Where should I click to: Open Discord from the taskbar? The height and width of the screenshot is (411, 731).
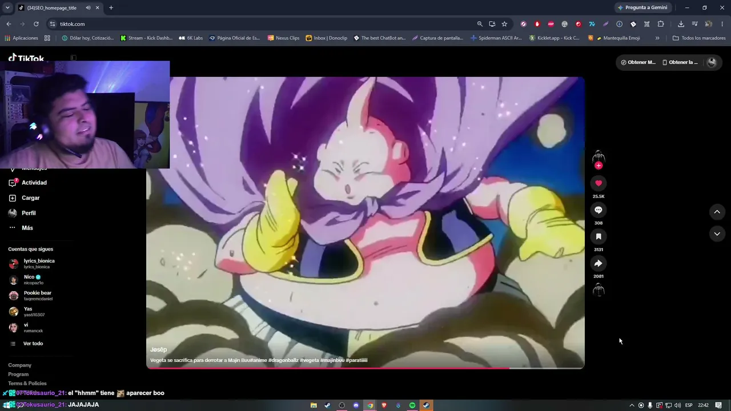[x=356, y=405]
